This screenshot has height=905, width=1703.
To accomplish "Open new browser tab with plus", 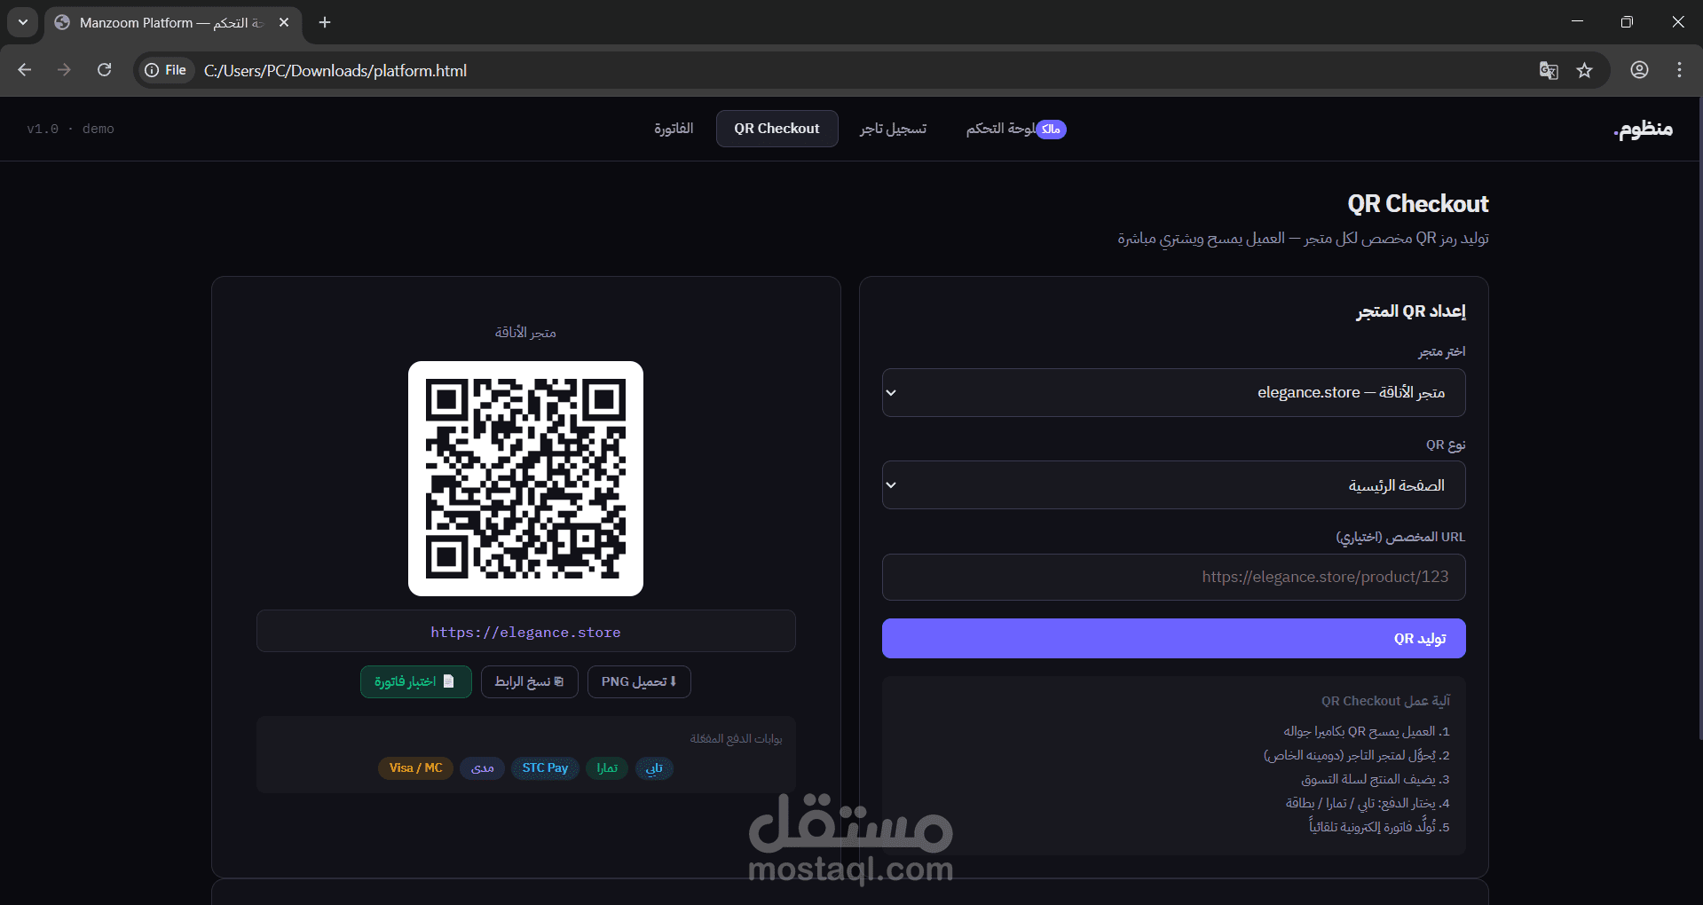I will [x=325, y=22].
